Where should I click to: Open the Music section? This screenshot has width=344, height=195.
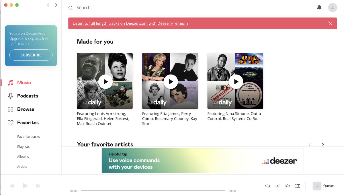point(24,83)
